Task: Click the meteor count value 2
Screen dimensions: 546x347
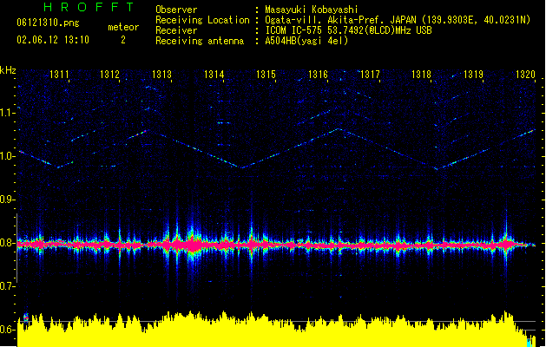Action: pyautogui.click(x=123, y=40)
